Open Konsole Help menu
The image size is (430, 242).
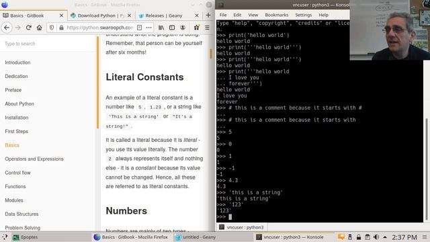[x=323, y=15]
